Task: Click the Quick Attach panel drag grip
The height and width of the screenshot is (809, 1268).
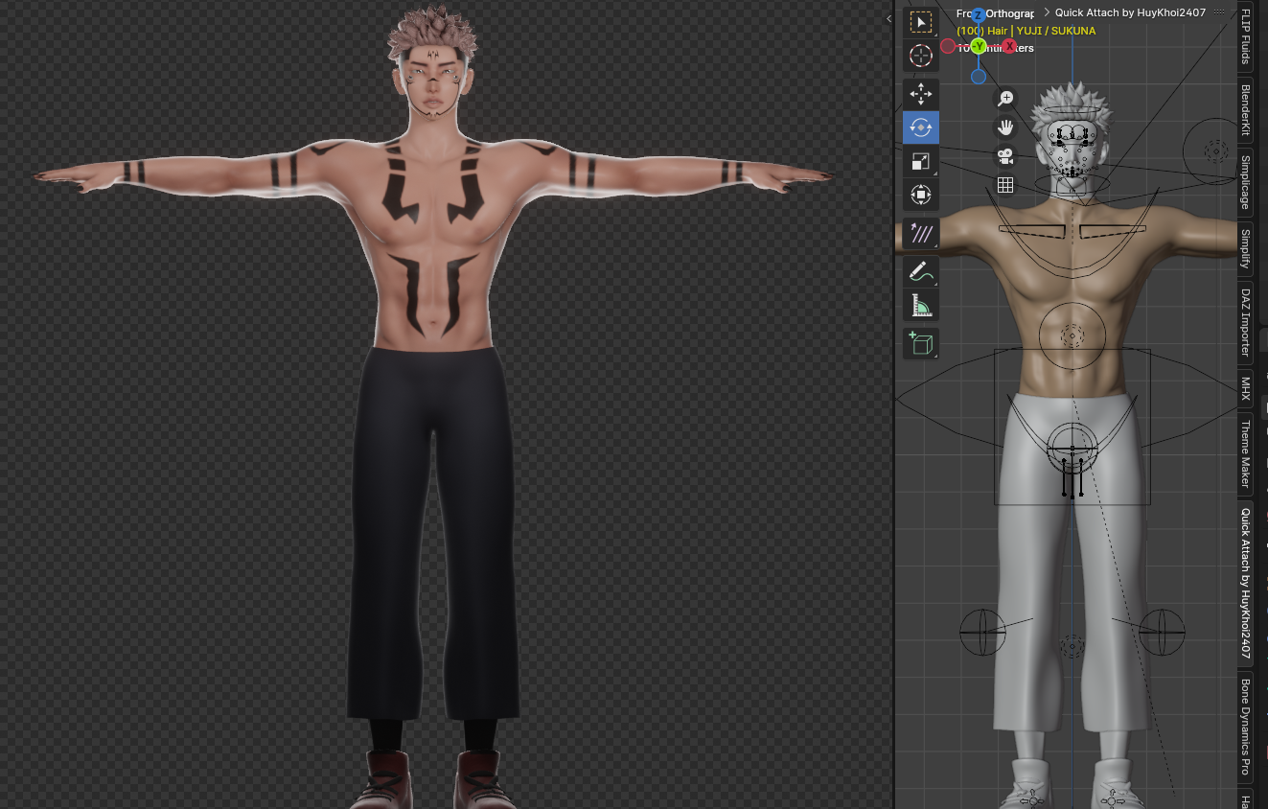Action: pos(1219,12)
